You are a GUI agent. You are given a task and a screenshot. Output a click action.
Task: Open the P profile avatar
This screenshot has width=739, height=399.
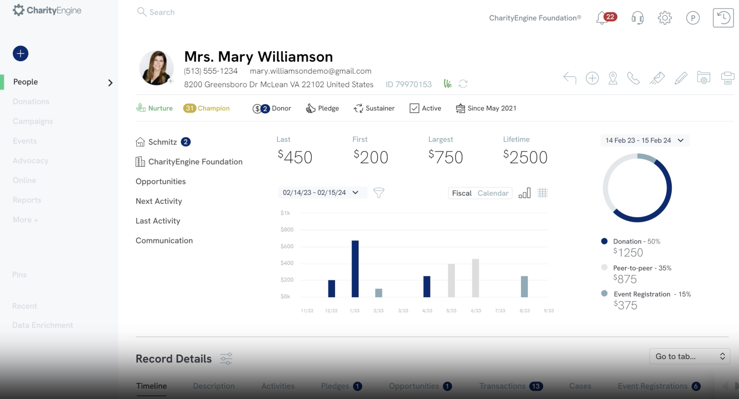point(693,18)
